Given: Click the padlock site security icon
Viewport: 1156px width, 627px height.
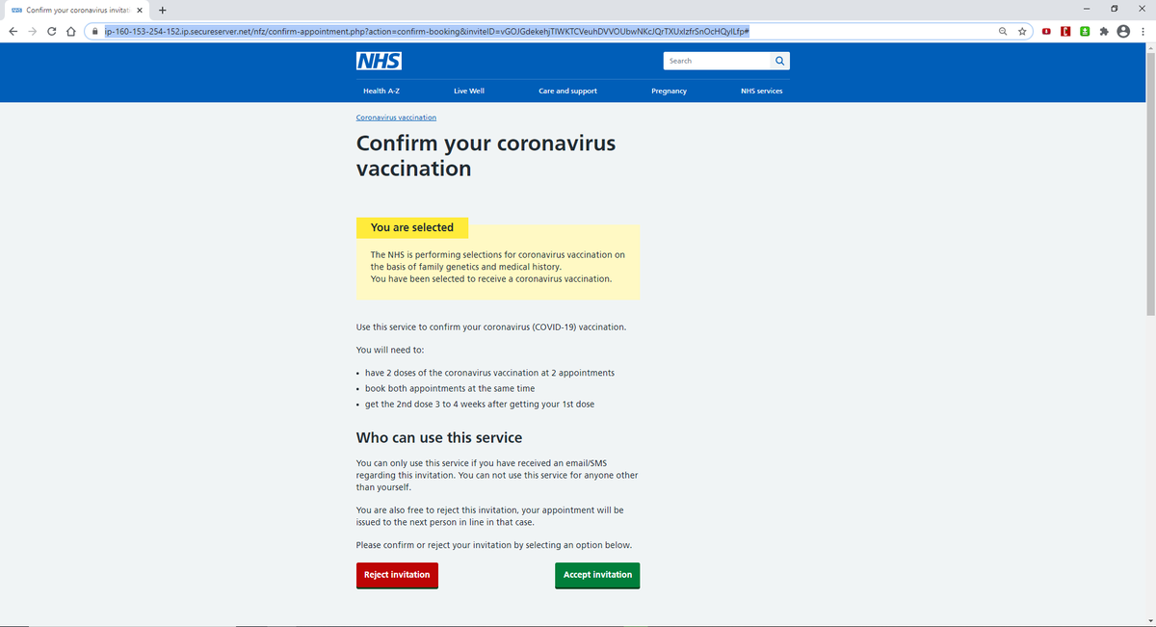Looking at the screenshot, I should (x=92, y=31).
